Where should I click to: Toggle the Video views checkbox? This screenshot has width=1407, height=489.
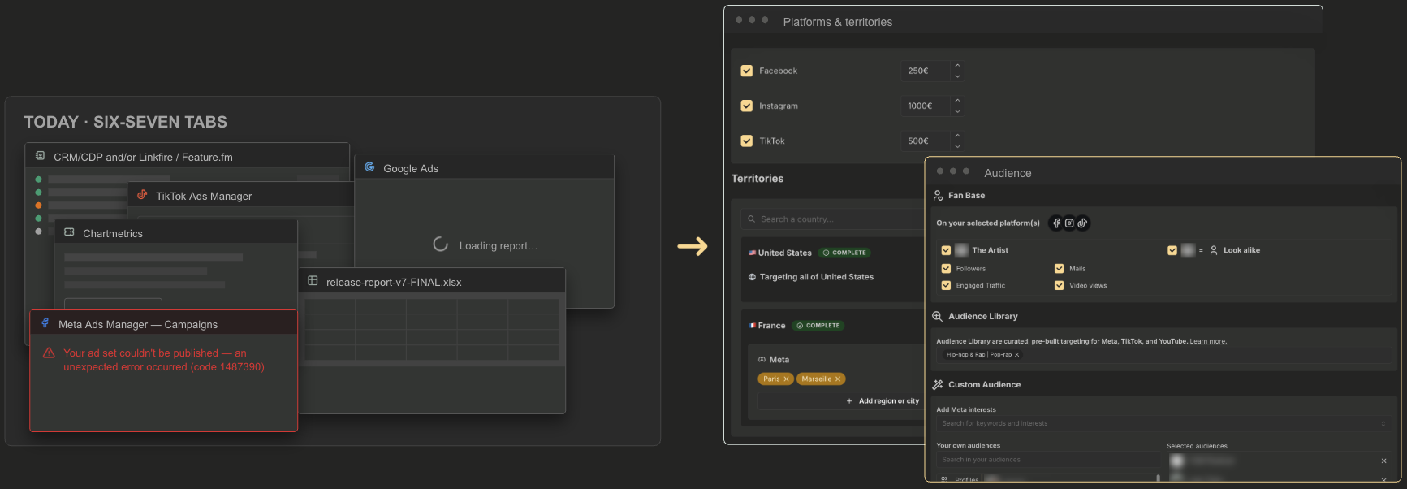click(x=1059, y=285)
